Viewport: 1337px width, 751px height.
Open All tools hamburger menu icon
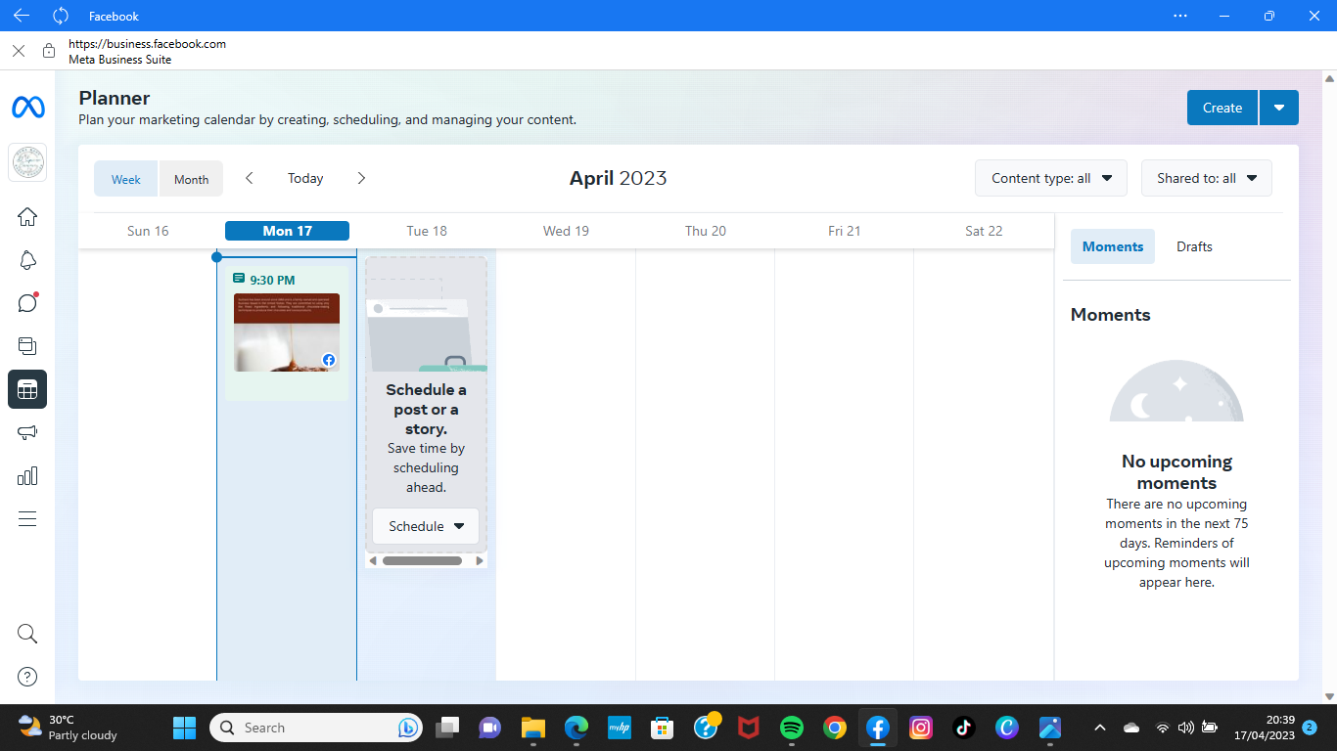tap(27, 518)
